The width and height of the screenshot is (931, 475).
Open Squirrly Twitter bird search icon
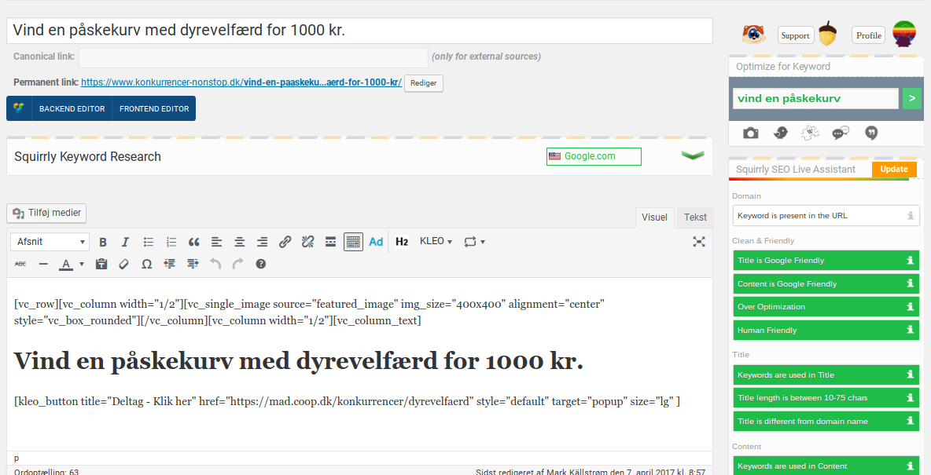781,133
